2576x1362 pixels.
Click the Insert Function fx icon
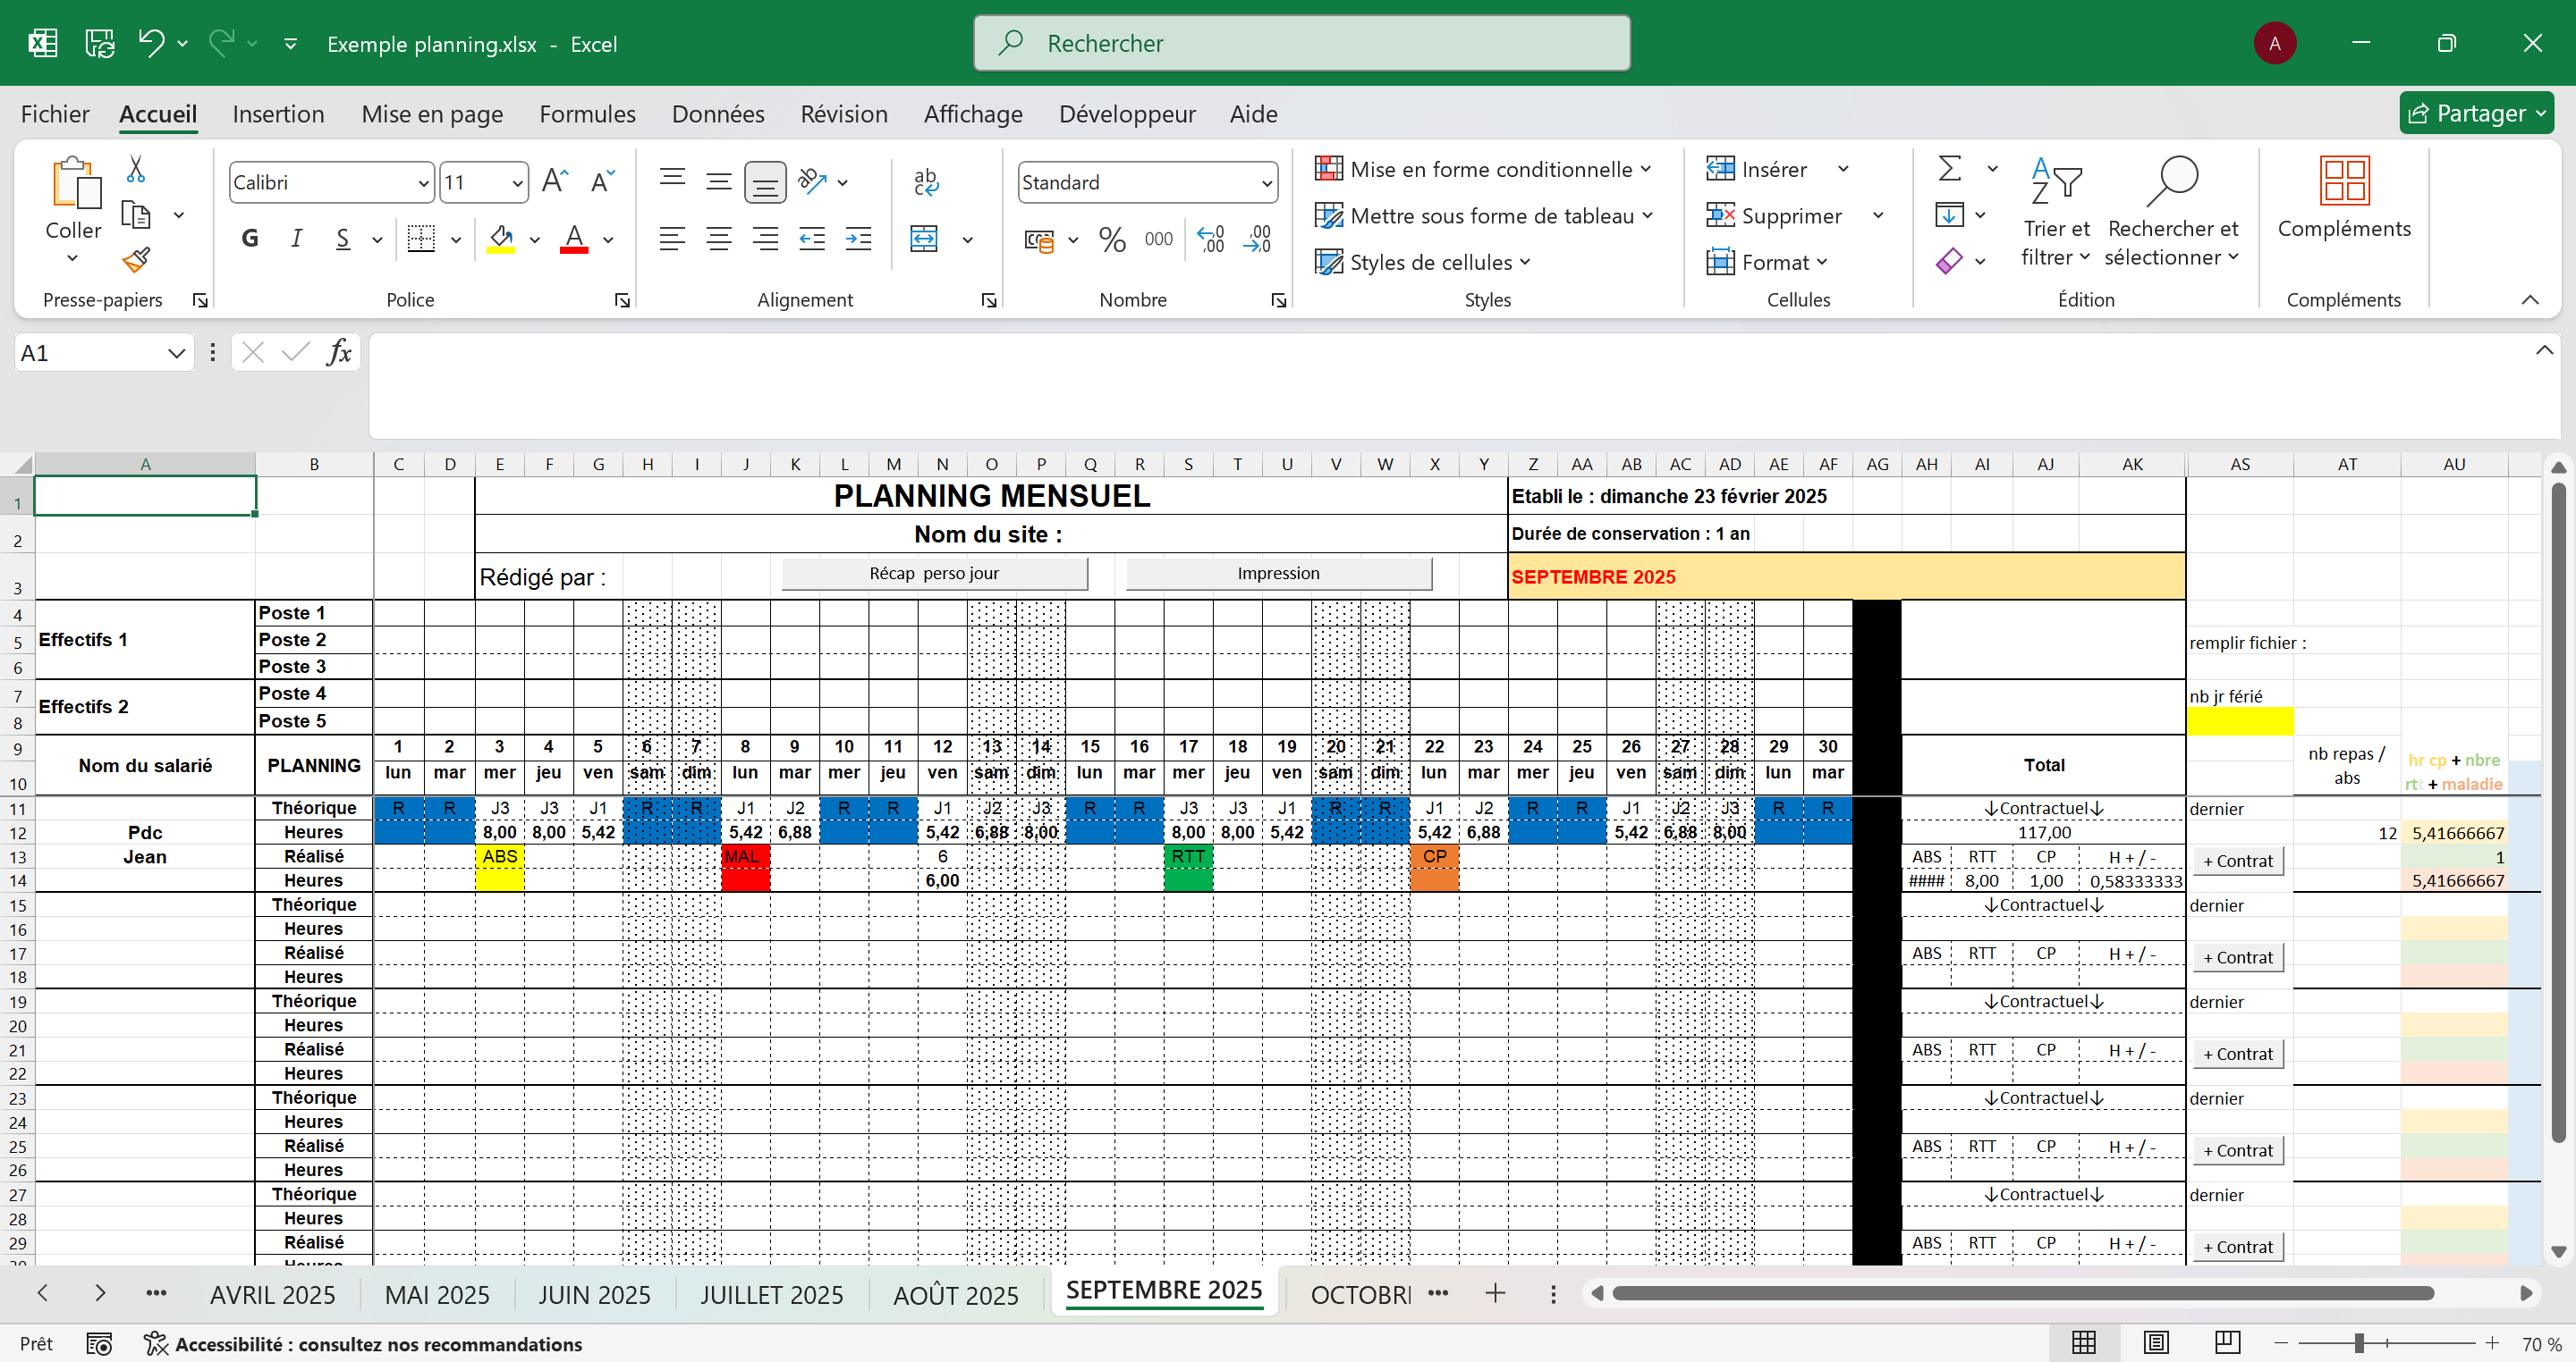tap(339, 353)
